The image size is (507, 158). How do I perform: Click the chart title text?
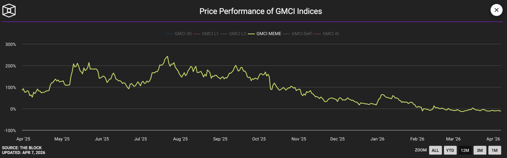(261, 11)
